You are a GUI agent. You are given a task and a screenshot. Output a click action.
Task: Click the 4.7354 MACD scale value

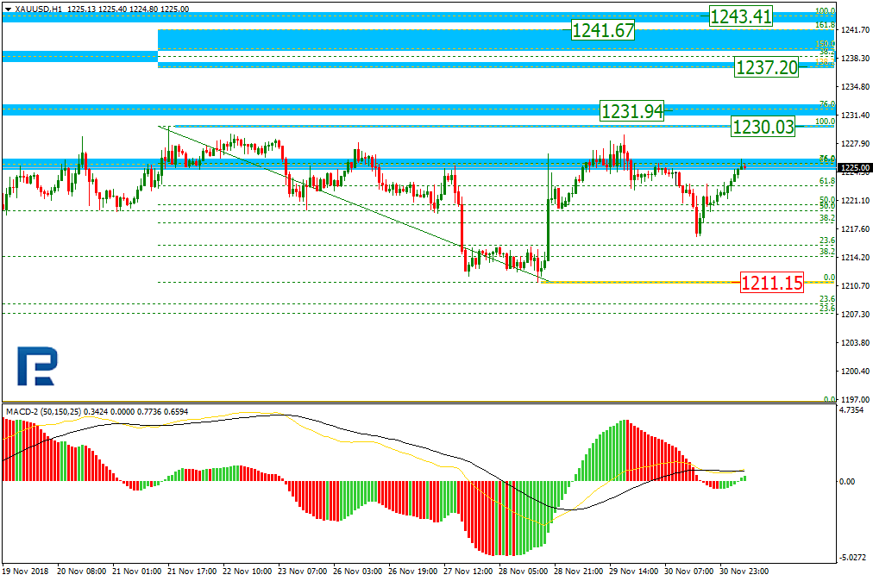[851, 409]
